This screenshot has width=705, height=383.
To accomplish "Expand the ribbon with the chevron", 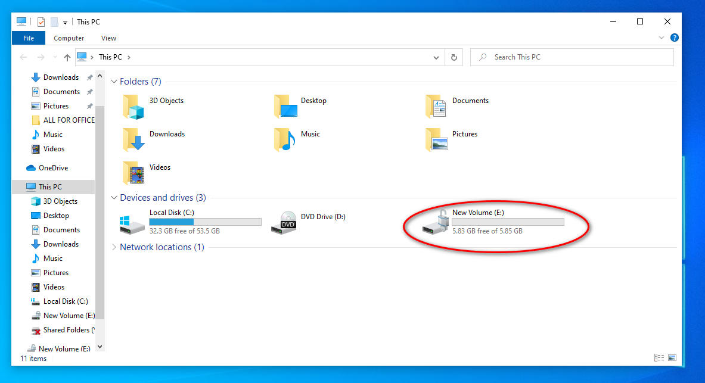I will pos(661,38).
